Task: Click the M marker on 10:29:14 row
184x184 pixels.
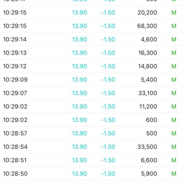Action: point(174,39)
